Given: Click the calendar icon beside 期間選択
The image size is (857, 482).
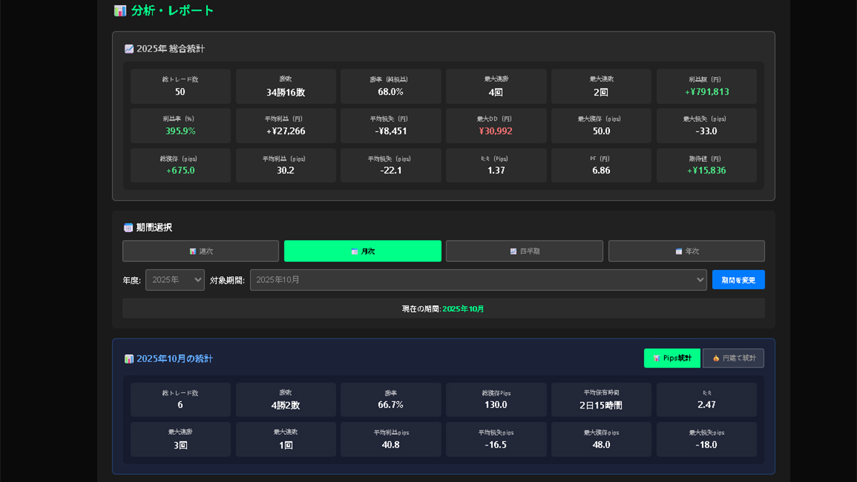Looking at the screenshot, I should click(129, 228).
